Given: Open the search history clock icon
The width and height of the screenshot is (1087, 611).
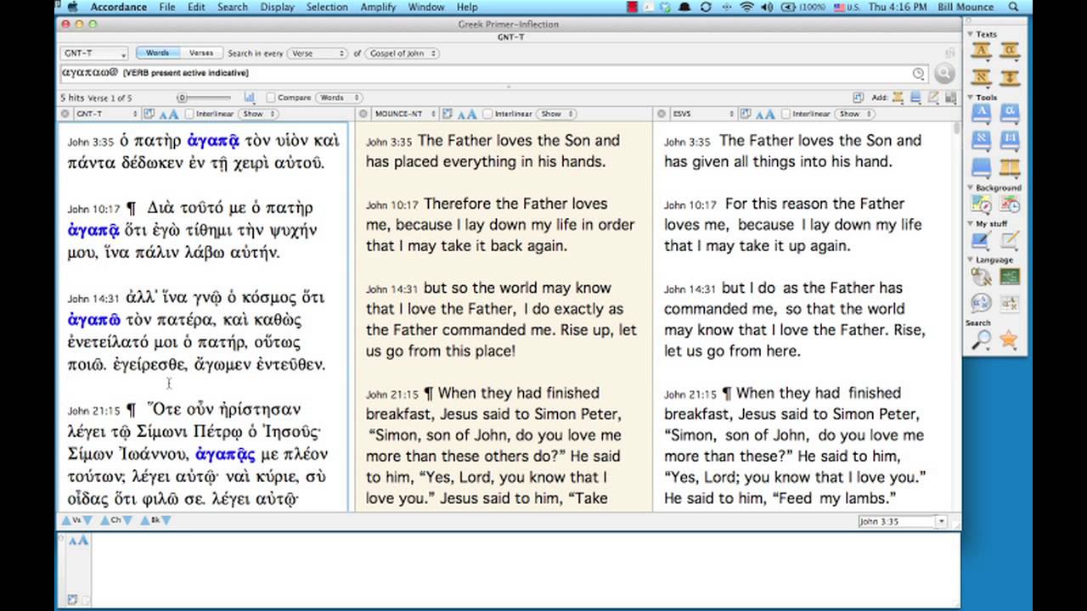Looking at the screenshot, I should (919, 74).
